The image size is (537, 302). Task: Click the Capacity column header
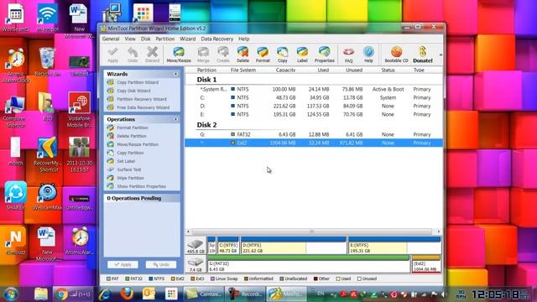coord(285,70)
